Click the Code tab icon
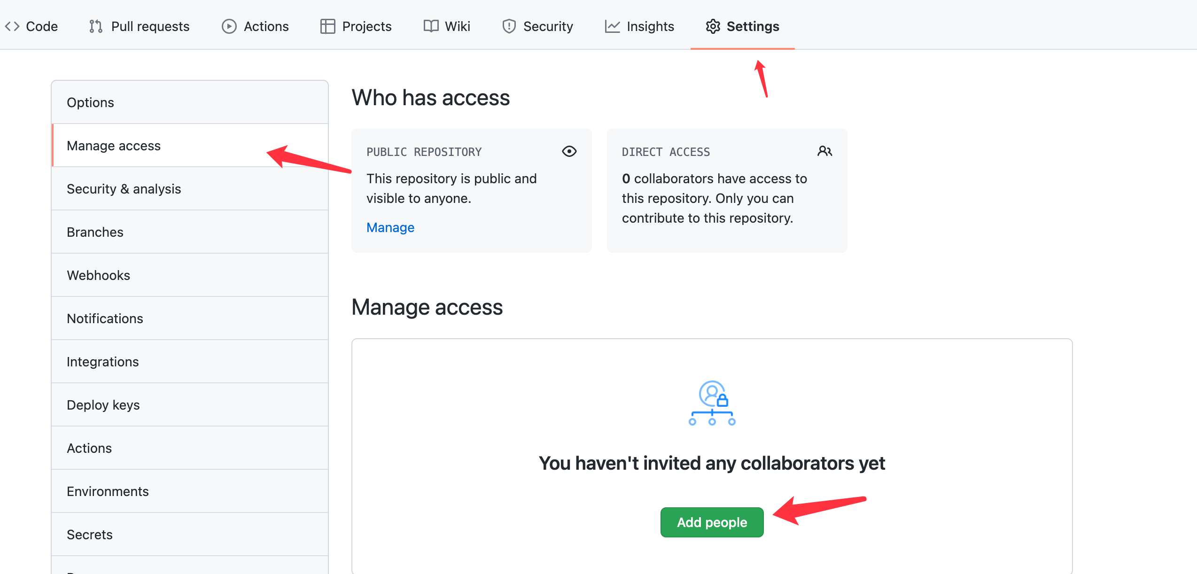 click(x=12, y=26)
